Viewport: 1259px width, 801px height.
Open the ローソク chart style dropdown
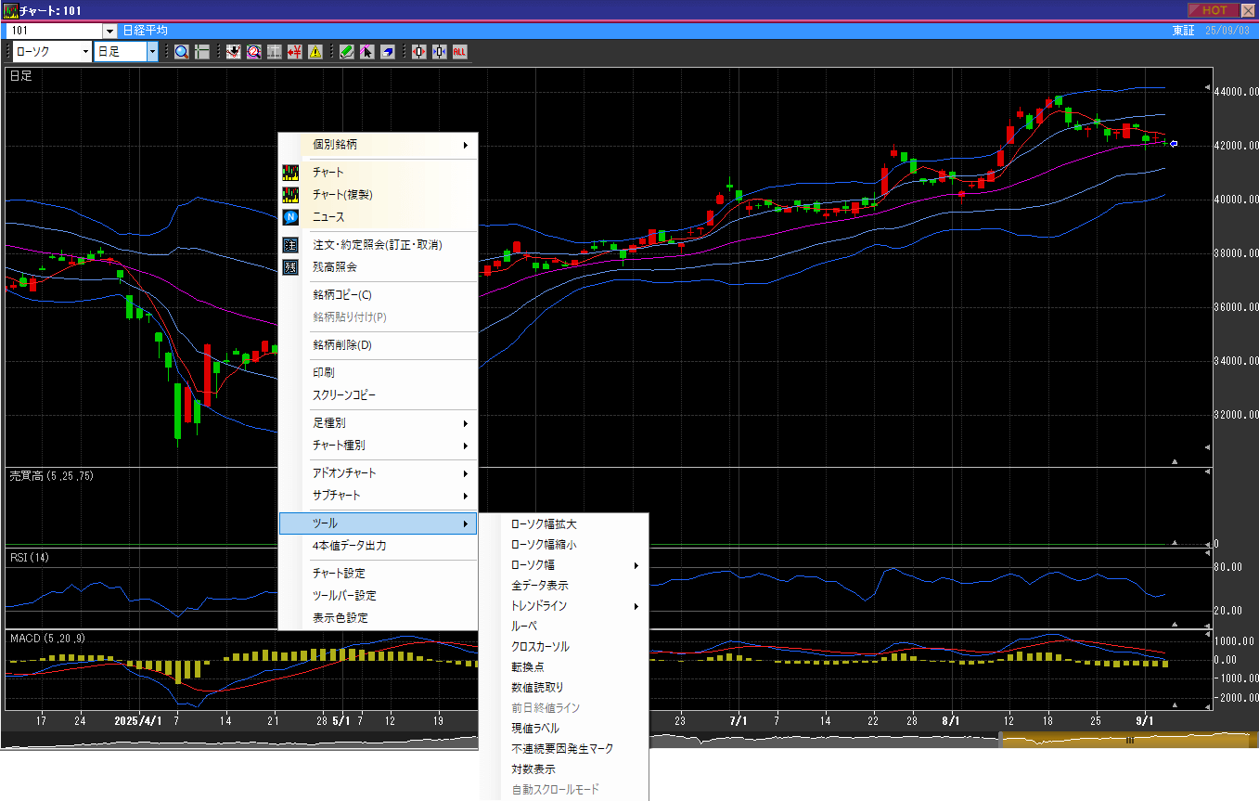85,52
